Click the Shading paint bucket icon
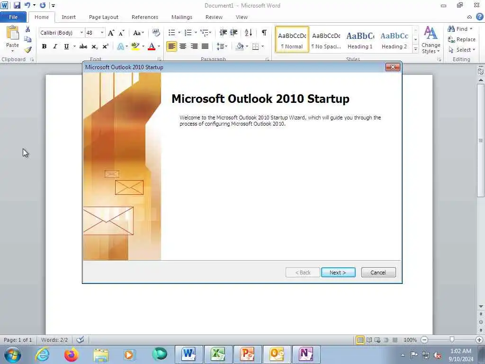The image size is (485, 364). click(239, 46)
